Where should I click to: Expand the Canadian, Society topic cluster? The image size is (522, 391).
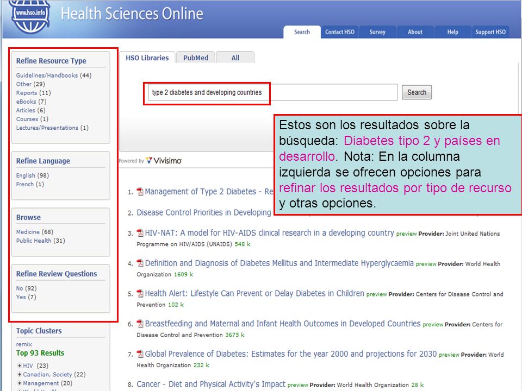[x=20, y=374]
